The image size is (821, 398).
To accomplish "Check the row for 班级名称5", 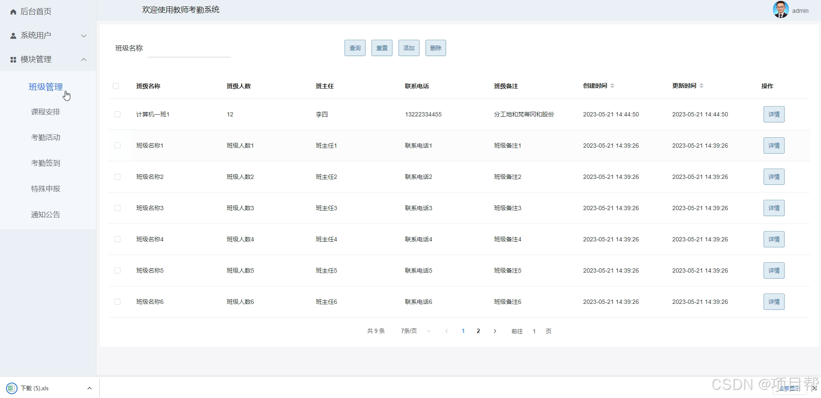I will coord(117,270).
